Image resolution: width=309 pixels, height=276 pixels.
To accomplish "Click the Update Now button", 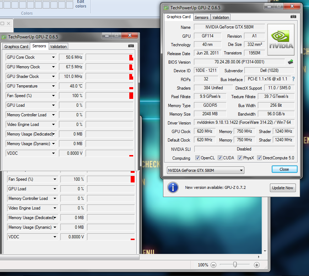I will click(x=283, y=188).
